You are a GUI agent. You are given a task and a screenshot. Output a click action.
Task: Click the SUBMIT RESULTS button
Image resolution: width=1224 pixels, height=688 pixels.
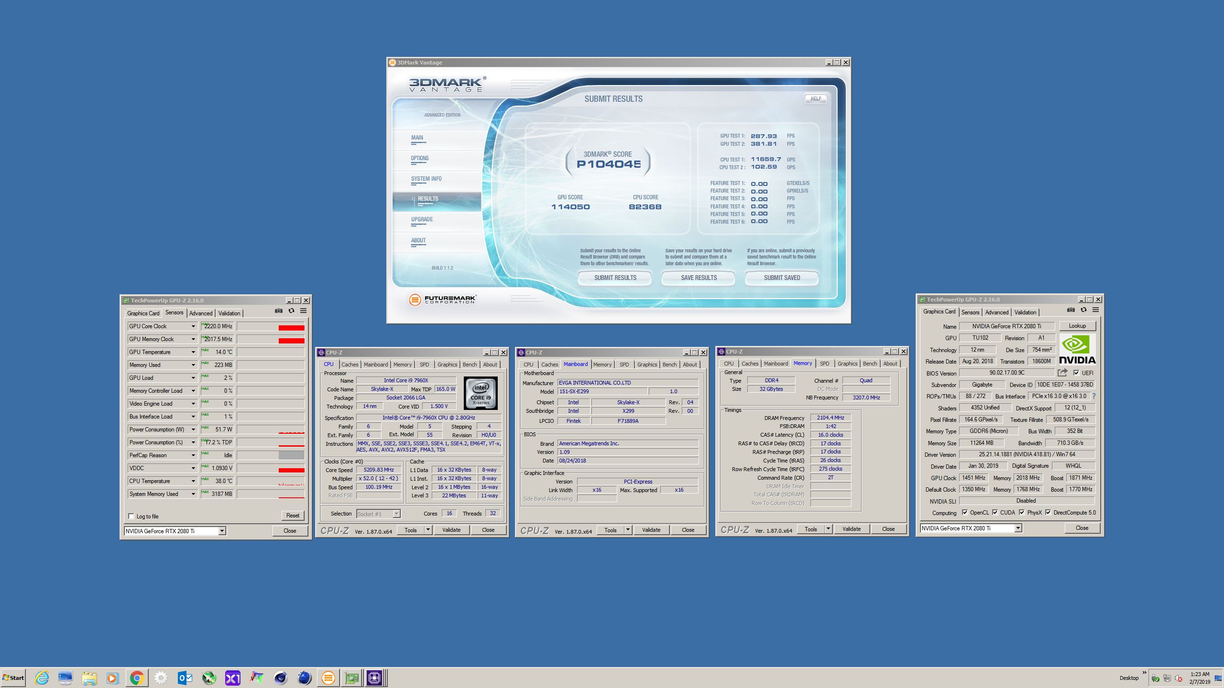click(615, 278)
